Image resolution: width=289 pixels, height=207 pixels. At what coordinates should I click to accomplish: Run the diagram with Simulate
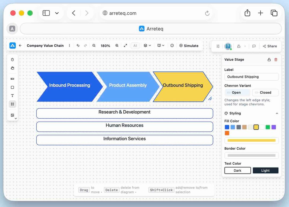(189, 46)
